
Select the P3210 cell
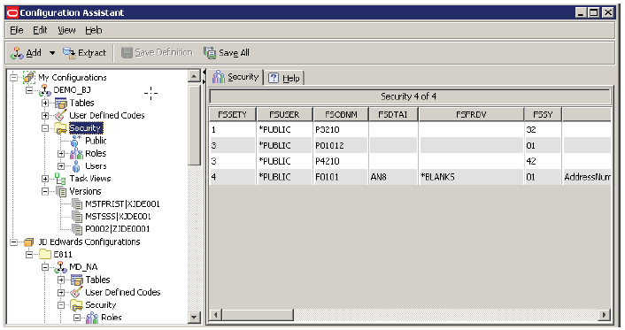[341, 129]
